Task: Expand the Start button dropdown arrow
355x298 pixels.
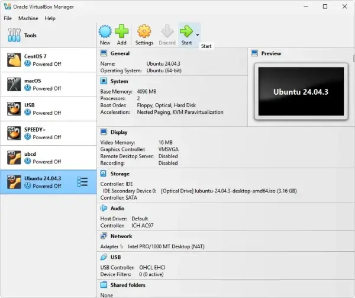Action: (198, 35)
